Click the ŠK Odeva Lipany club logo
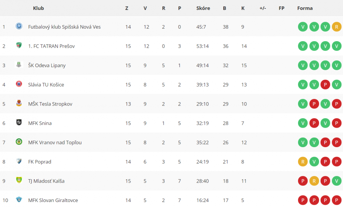 tap(19, 64)
